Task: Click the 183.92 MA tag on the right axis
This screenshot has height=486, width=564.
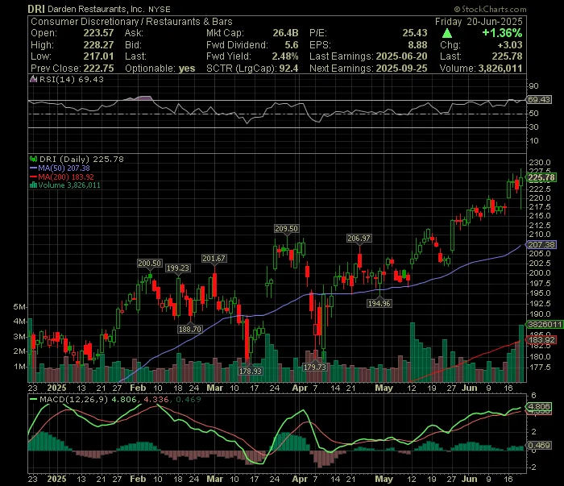Action: click(x=541, y=340)
